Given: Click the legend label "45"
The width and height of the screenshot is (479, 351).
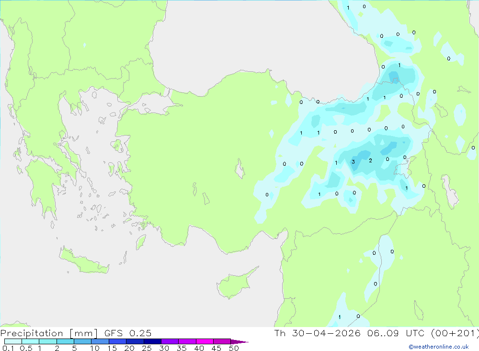Looking at the screenshot, I should point(217,348).
